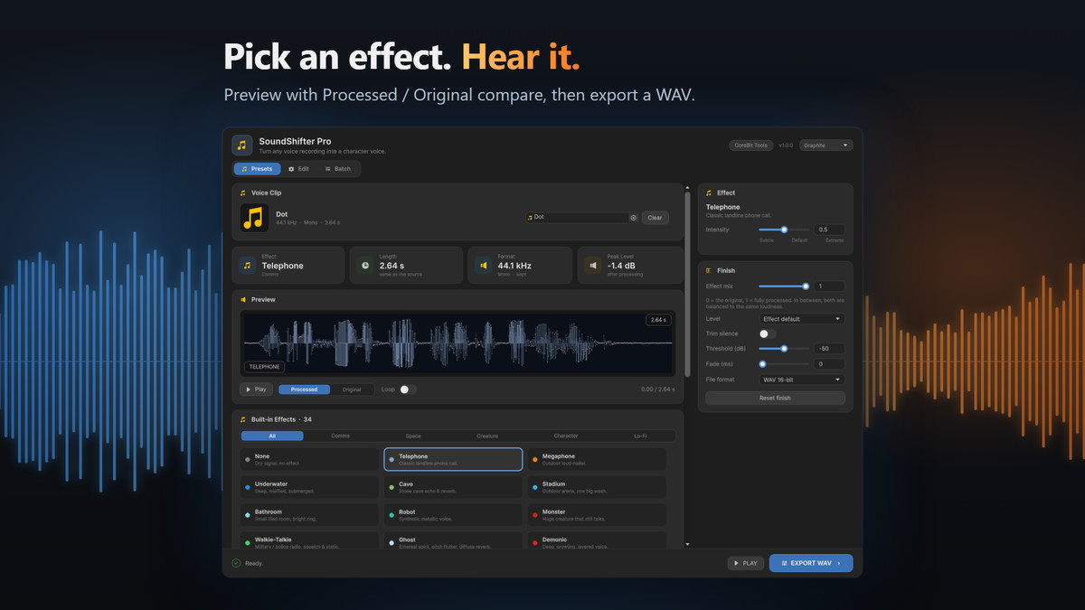1085x610 pixels.
Task: Click the EXPORT WAV button
Action: (810, 563)
